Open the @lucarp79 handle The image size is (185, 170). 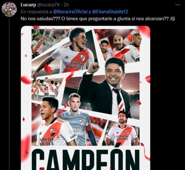click(48, 5)
